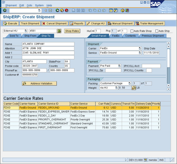Open the External HU dropdown
The height and width of the screenshot is (164, 177).
point(26,31)
